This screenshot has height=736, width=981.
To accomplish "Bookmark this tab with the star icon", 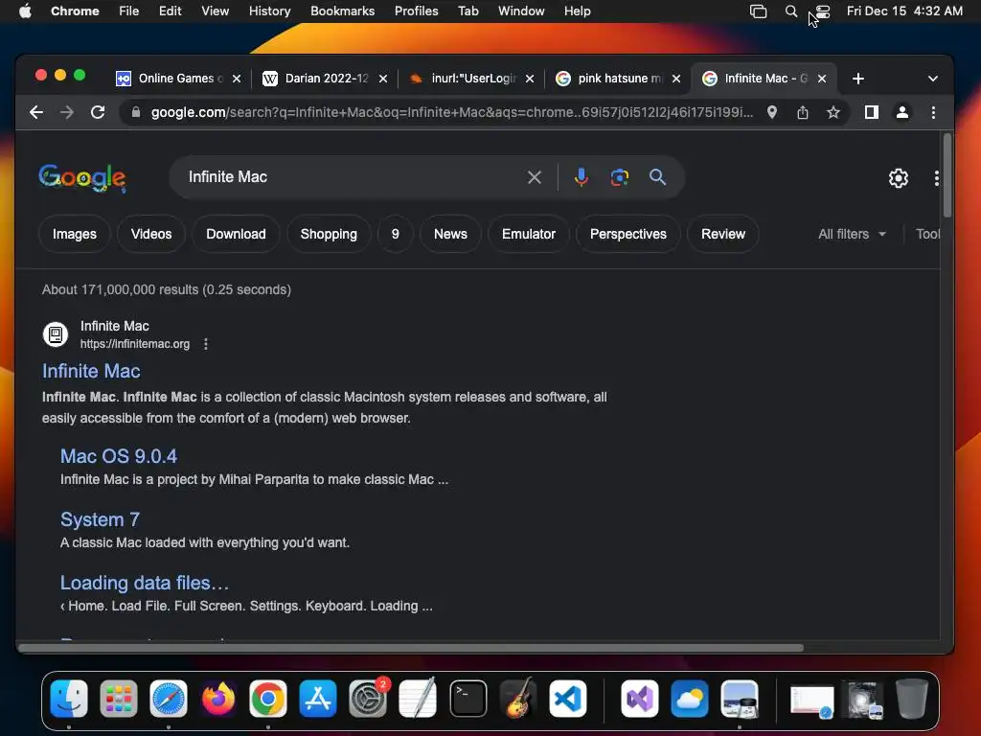I will coord(833,113).
